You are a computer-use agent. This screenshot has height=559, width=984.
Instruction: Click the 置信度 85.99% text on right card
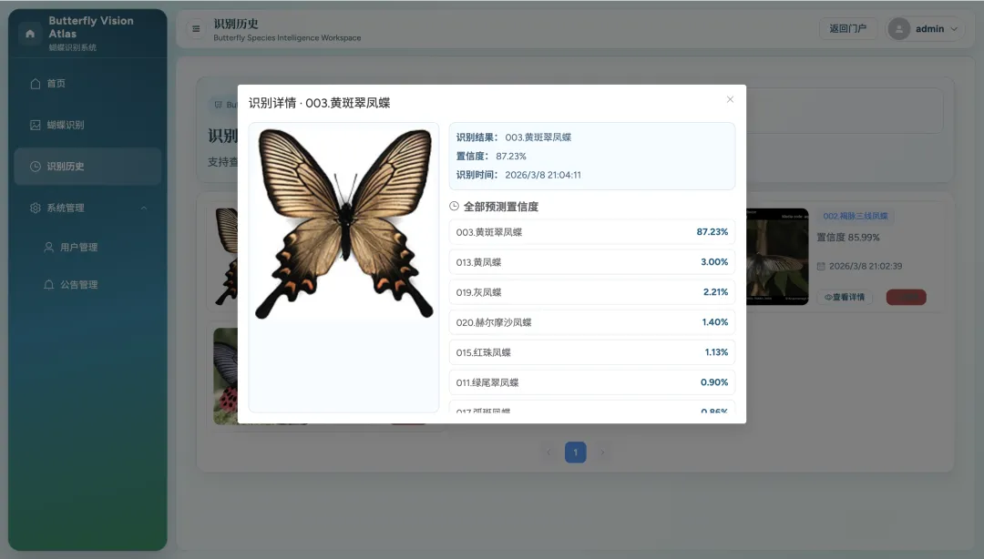(x=848, y=237)
